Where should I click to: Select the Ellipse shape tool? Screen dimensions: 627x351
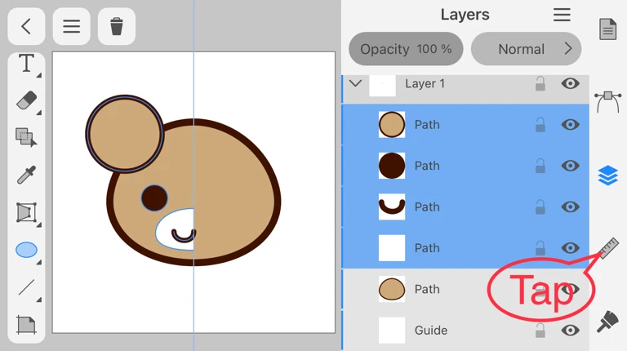coord(26,250)
